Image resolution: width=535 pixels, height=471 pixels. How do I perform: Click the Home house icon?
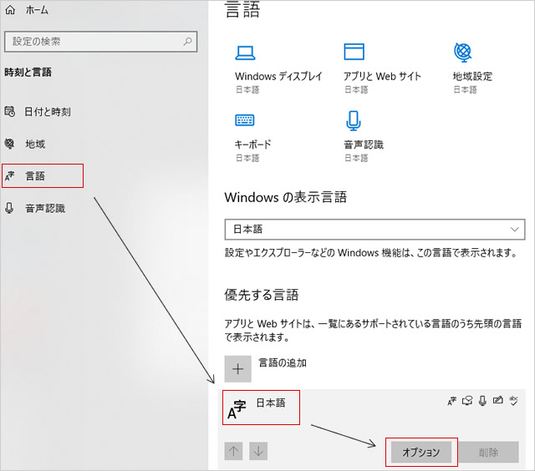point(10,9)
